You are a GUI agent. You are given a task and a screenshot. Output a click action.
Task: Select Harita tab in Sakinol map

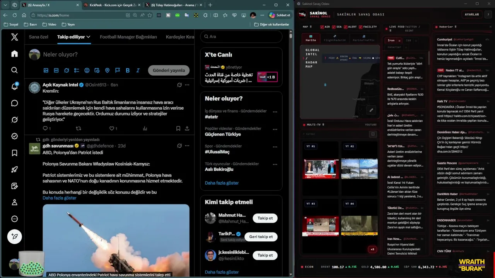click(311, 39)
